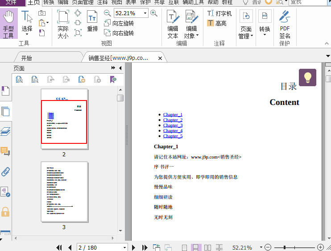Follow the Chapter_1 link
The width and height of the screenshot is (331, 251).
[173, 114]
